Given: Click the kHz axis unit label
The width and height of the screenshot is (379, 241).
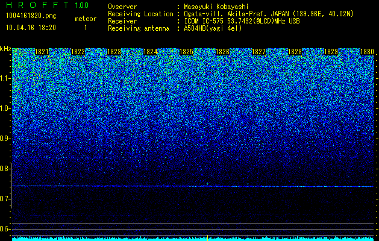Looking at the screenshot, I should tap(5, 49).
